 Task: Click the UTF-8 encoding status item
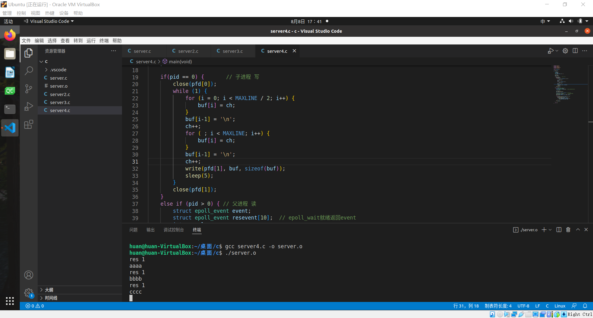click(x=523, y=306)
